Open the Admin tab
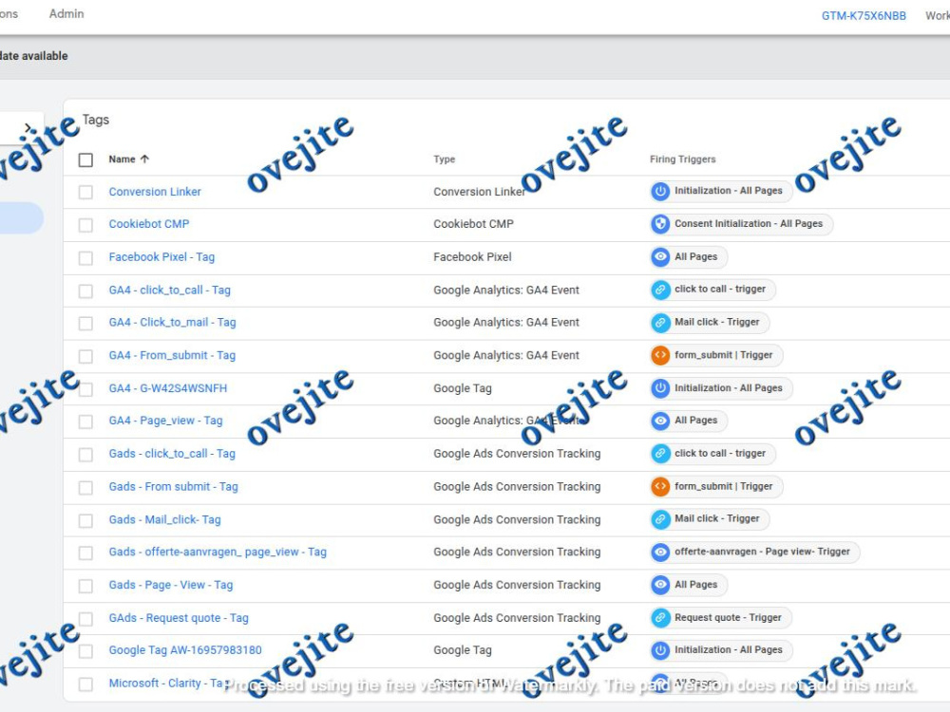Screen dimensions: 950x712 pos(66,13)
